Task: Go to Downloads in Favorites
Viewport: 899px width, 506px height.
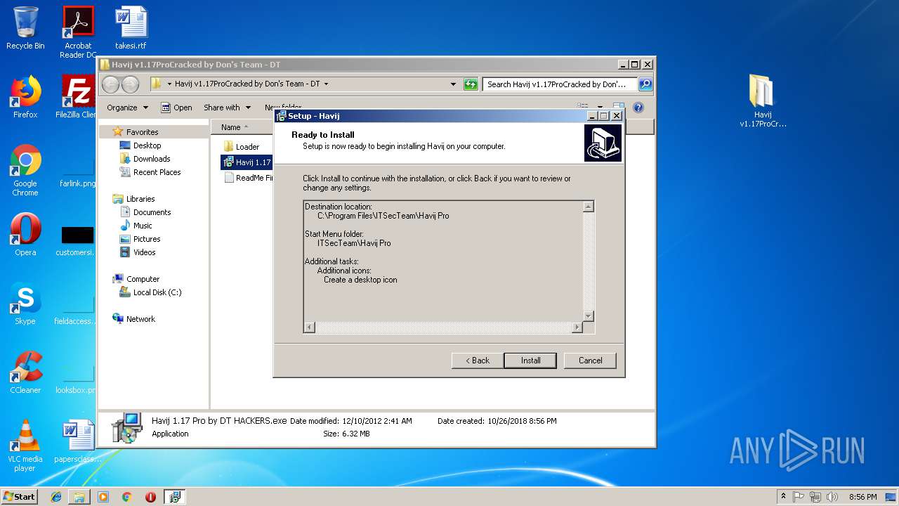Action: point(152,159)
